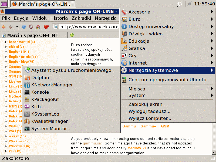Click the show desktop panel icon
The image size is (216, 162).
pyautogui.click(x=4, y=4)
